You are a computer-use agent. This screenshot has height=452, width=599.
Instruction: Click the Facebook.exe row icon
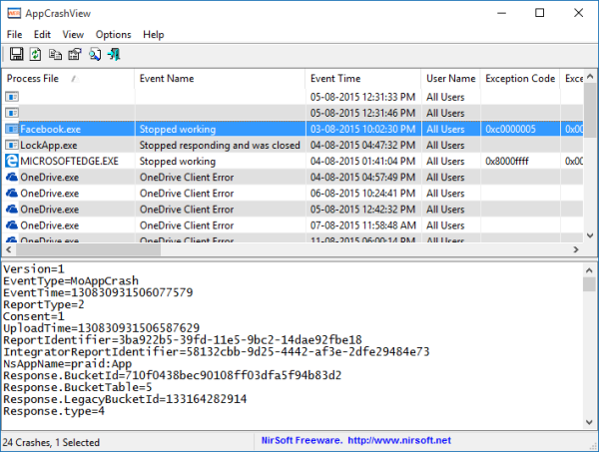[x=12, y=129]
